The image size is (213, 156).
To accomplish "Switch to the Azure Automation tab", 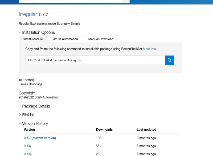I will point(65,39).
